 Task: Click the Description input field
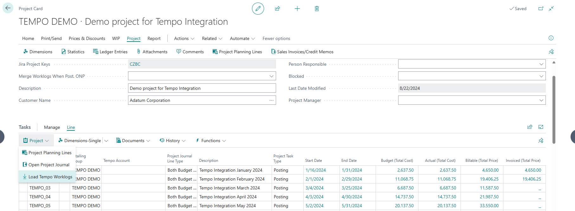tap(202, 88)
